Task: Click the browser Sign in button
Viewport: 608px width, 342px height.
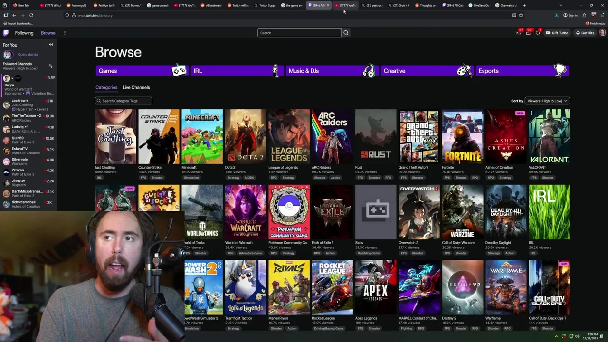Action: tap(570, 15)
